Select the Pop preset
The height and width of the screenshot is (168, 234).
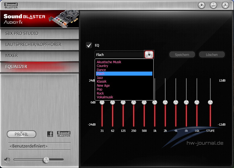(x=124, y=89)
